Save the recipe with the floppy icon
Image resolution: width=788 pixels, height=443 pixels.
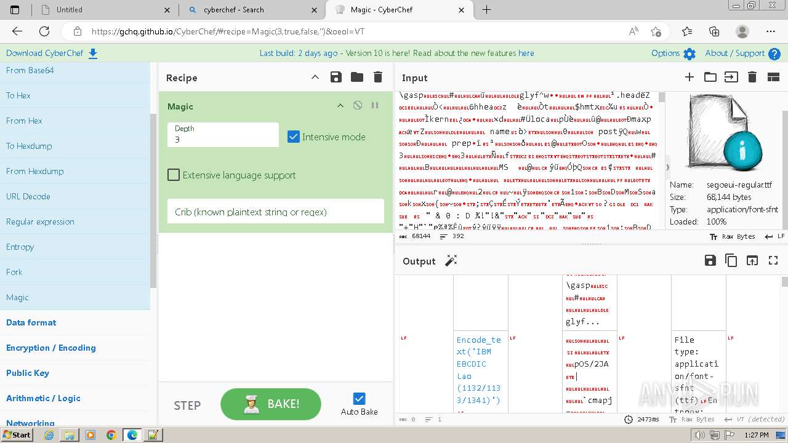(x=336, y=77)
